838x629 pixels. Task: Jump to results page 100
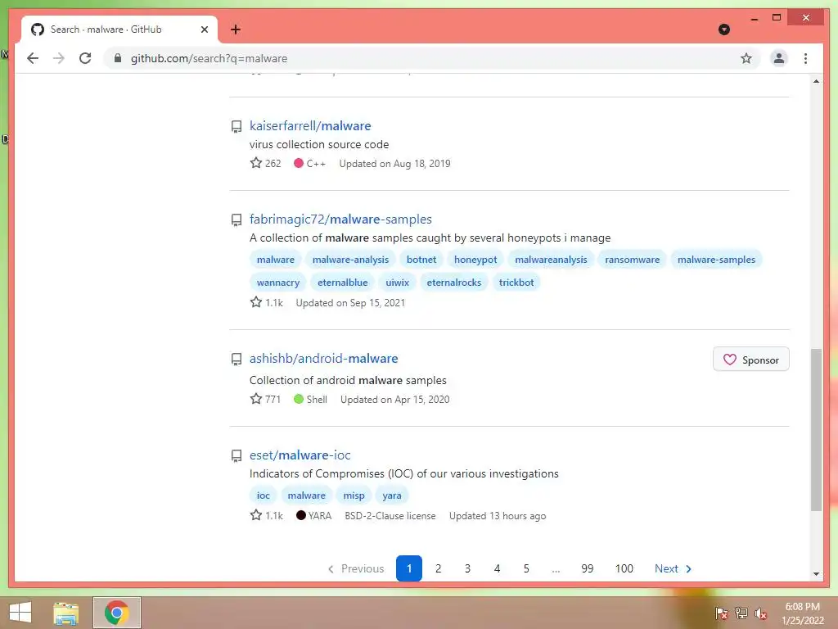point(624,568)
